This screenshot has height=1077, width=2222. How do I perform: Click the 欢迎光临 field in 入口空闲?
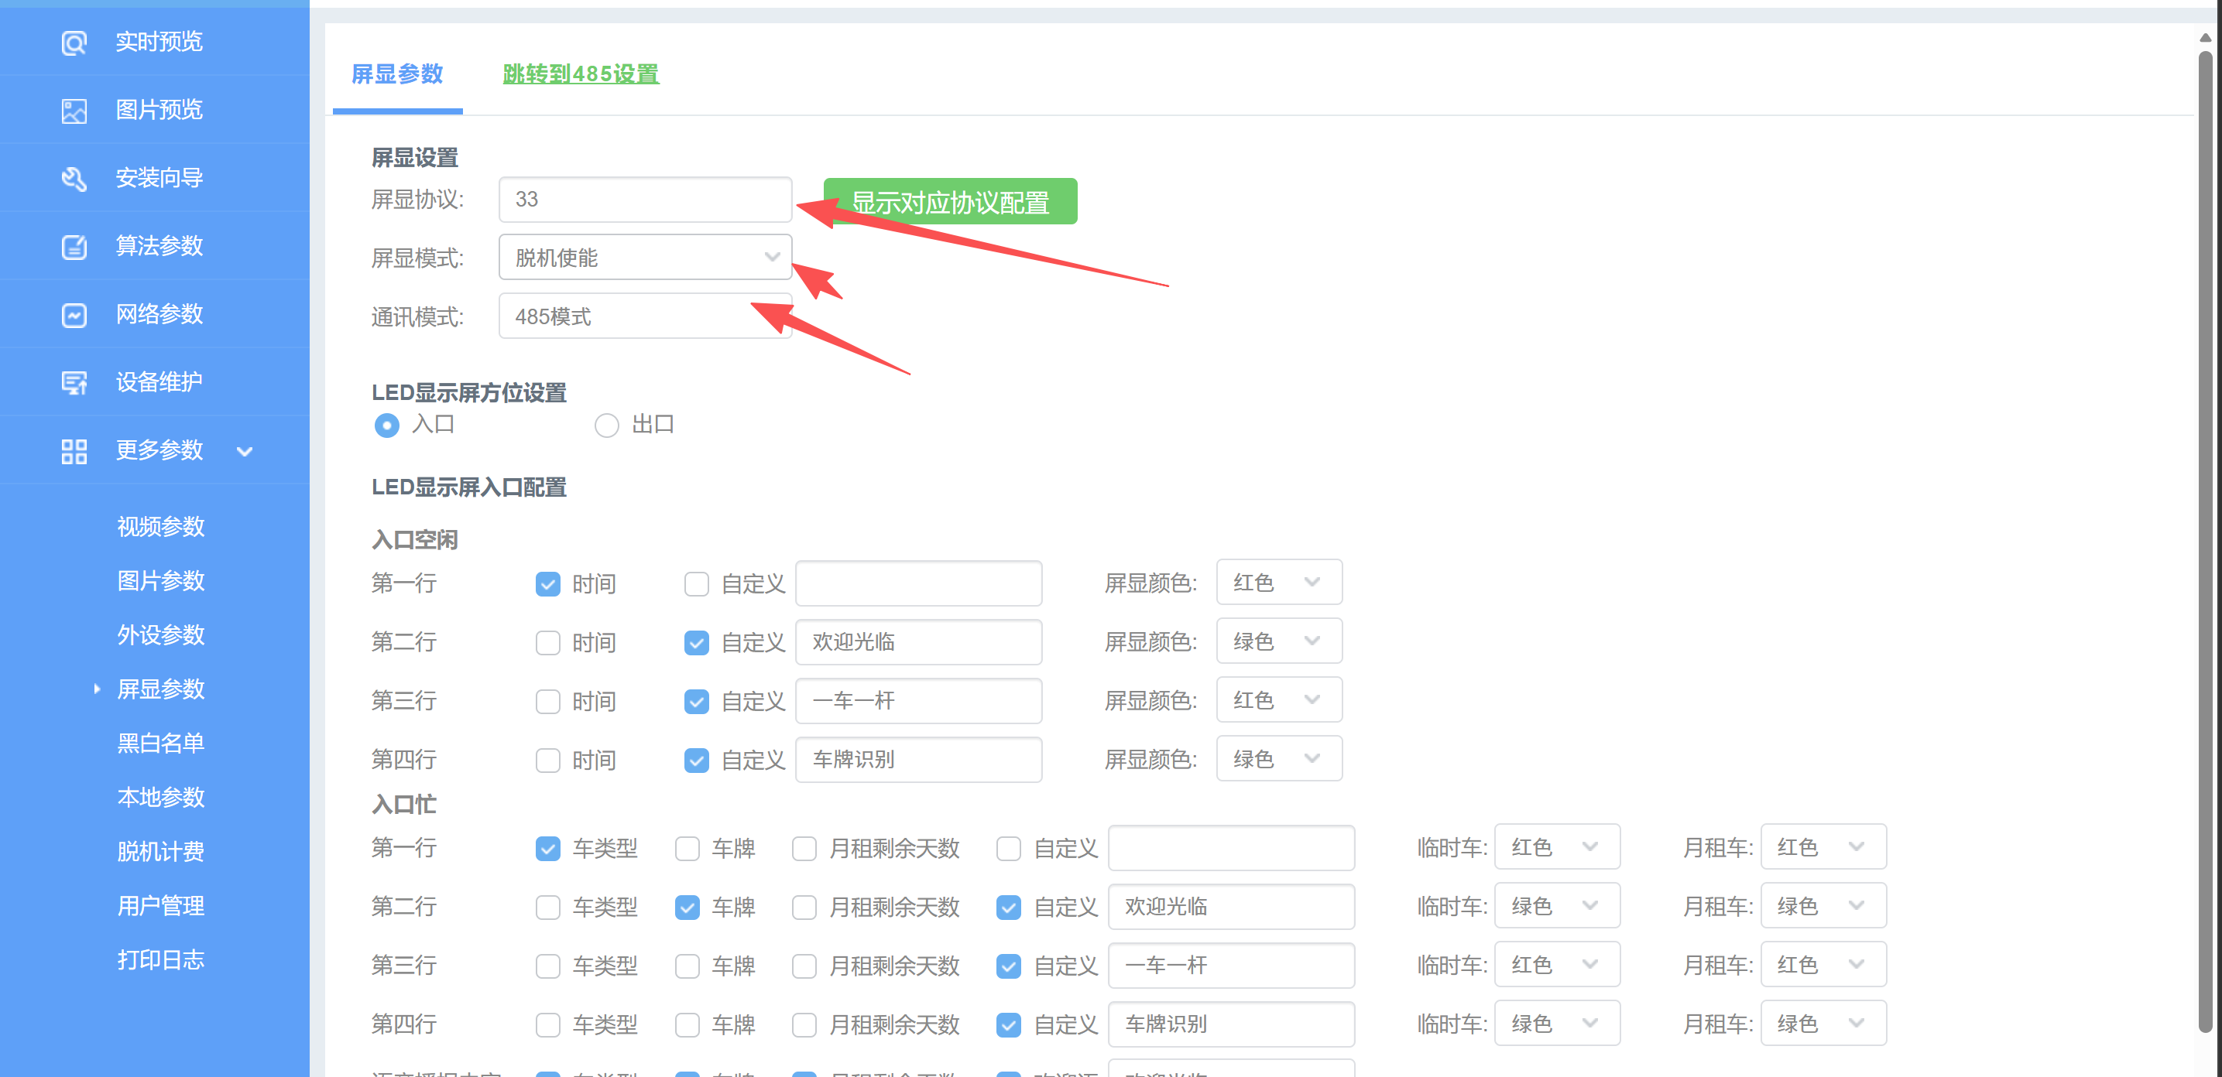(x=919, y=641)
